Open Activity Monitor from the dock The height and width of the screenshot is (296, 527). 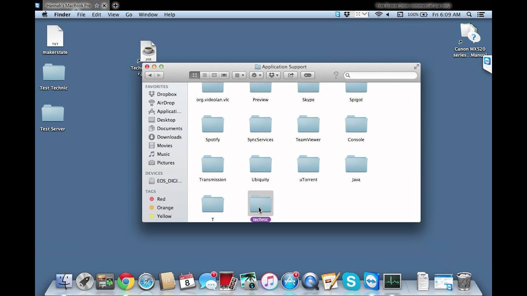pos(392,281)
